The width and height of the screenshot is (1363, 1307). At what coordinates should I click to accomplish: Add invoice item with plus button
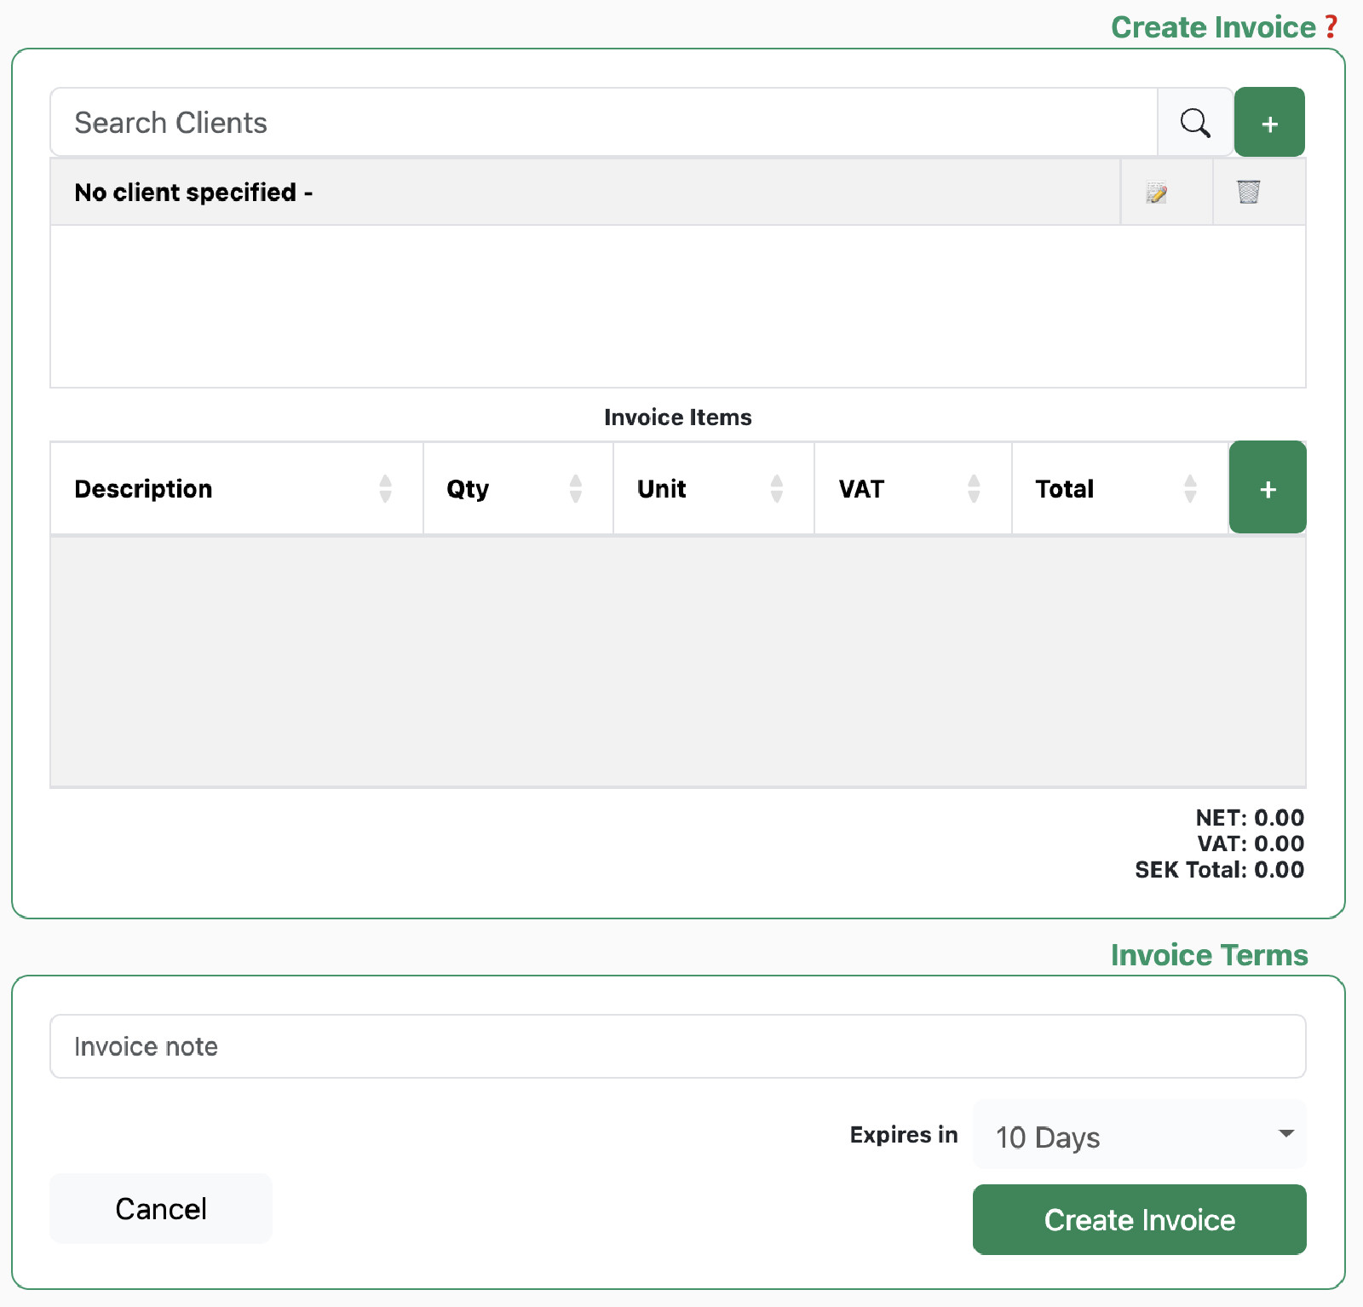tap(1268, 487)
